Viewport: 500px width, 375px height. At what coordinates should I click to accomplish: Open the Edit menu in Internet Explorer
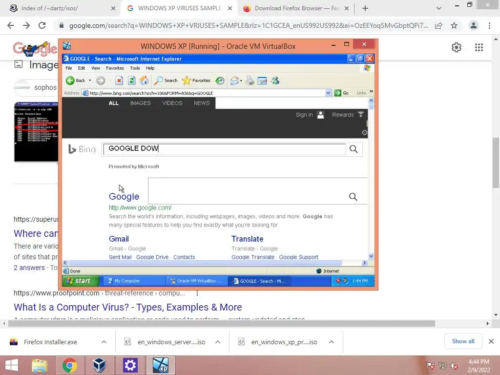tap(82, 68)
